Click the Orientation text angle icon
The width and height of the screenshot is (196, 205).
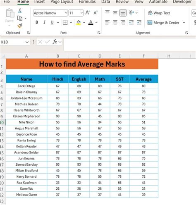(131, 13)
